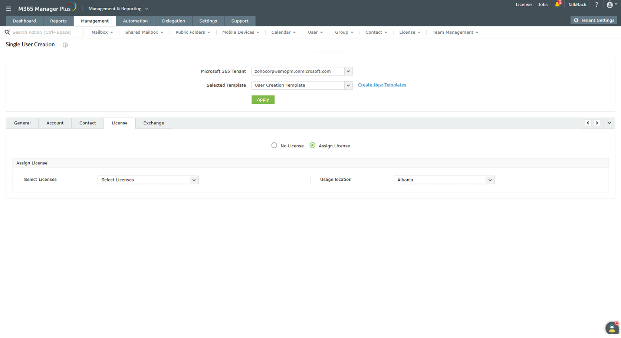Open the help question mark in header
This screenshot has width=621, height=338.
coord(597,4)
